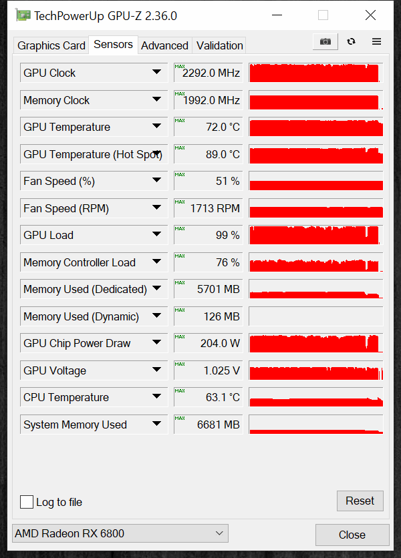Go to the Validation tab
The image size is (401, 558).
click(220, 45)
